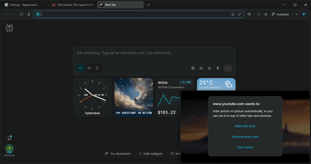
Task: Switch to the Settings - Appearance tab
Action: point(24,5)
